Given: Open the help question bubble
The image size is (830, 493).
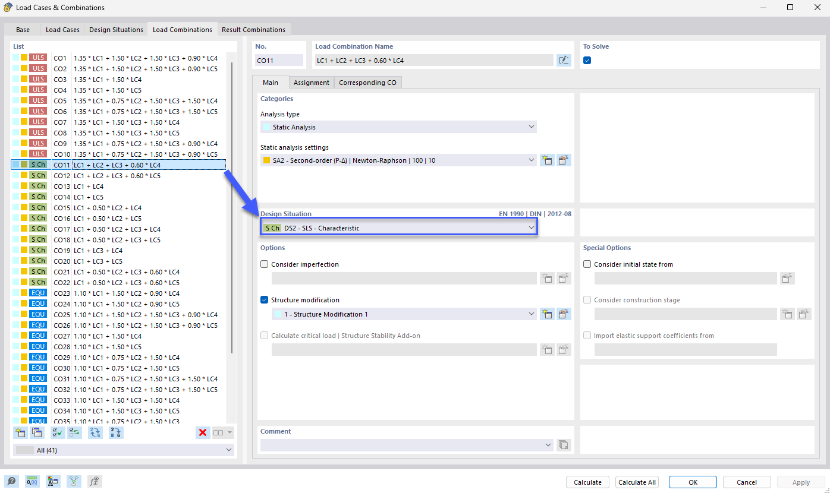Looking at the screenshot, I should click(11, 481).
